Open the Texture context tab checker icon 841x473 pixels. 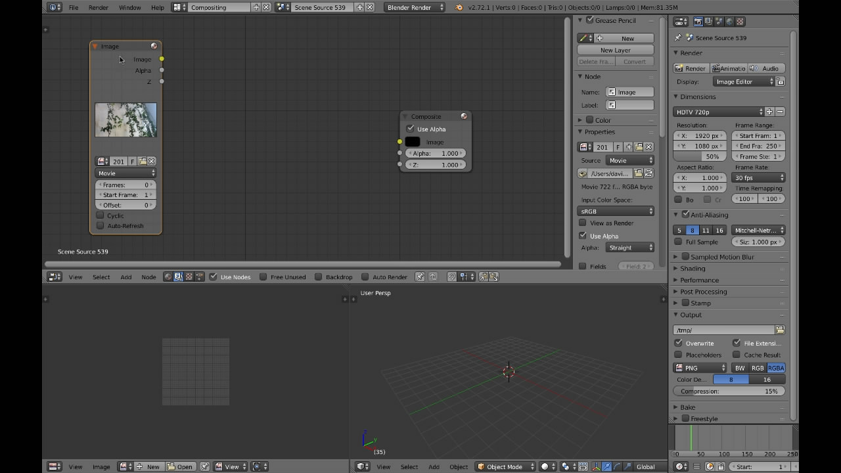[x=740, y=22]
